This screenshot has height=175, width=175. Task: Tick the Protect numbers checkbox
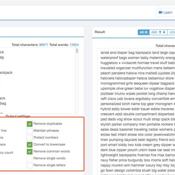[30, 138]
